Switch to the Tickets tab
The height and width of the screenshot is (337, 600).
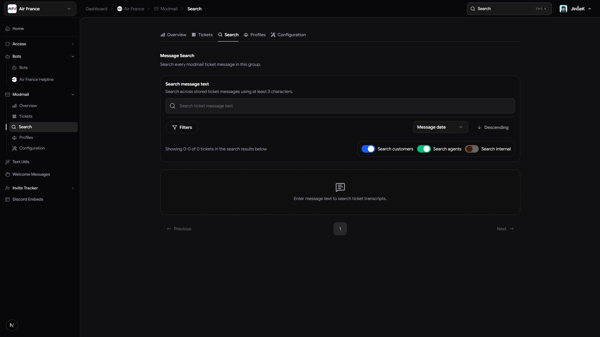pos(202,35)
